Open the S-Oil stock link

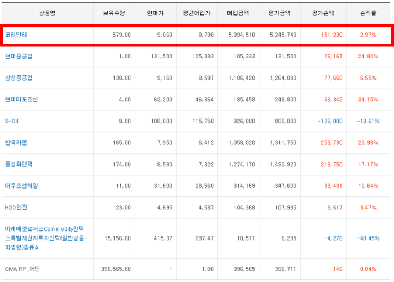(12, 121)
